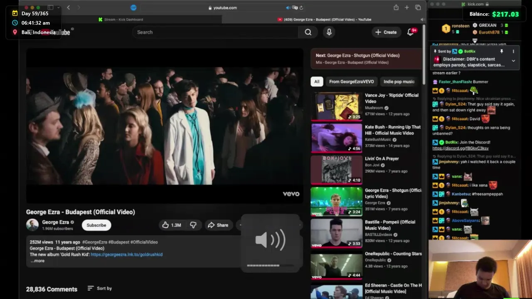This screenshot has width=532, height=299.
Task: Click Ed Sheeran Castle On The Hill title
Action: [x=393, y=288]
